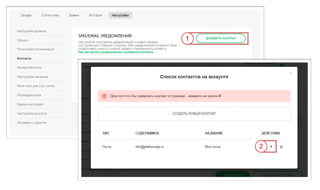Choose Переадресация in the settings menu
Viewport: 320px width, 190px height.
point(29,95)
